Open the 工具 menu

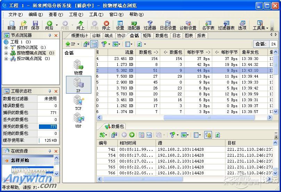pos(96,15)
